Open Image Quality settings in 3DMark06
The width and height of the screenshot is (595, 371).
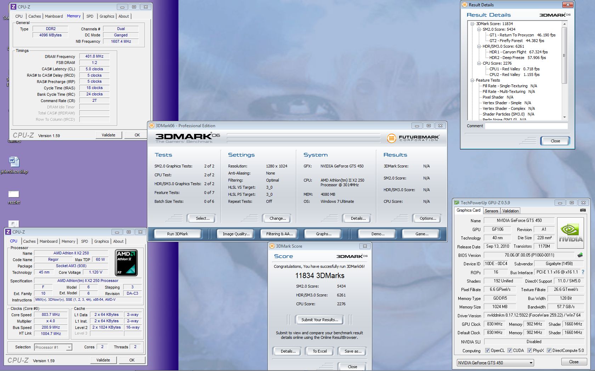pos(236,234)
